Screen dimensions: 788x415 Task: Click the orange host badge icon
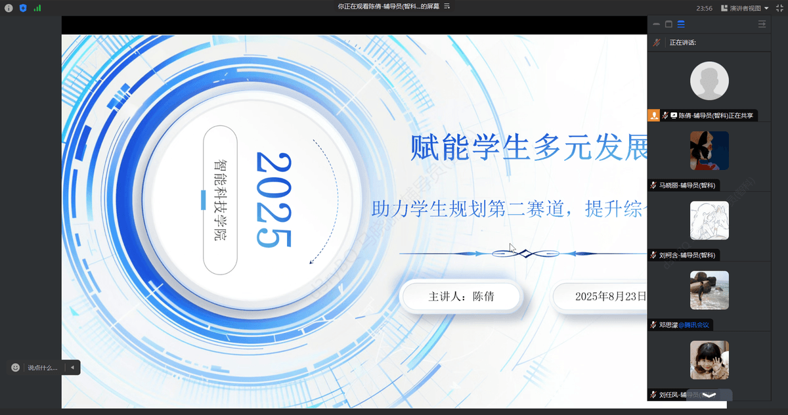point(654,116)
